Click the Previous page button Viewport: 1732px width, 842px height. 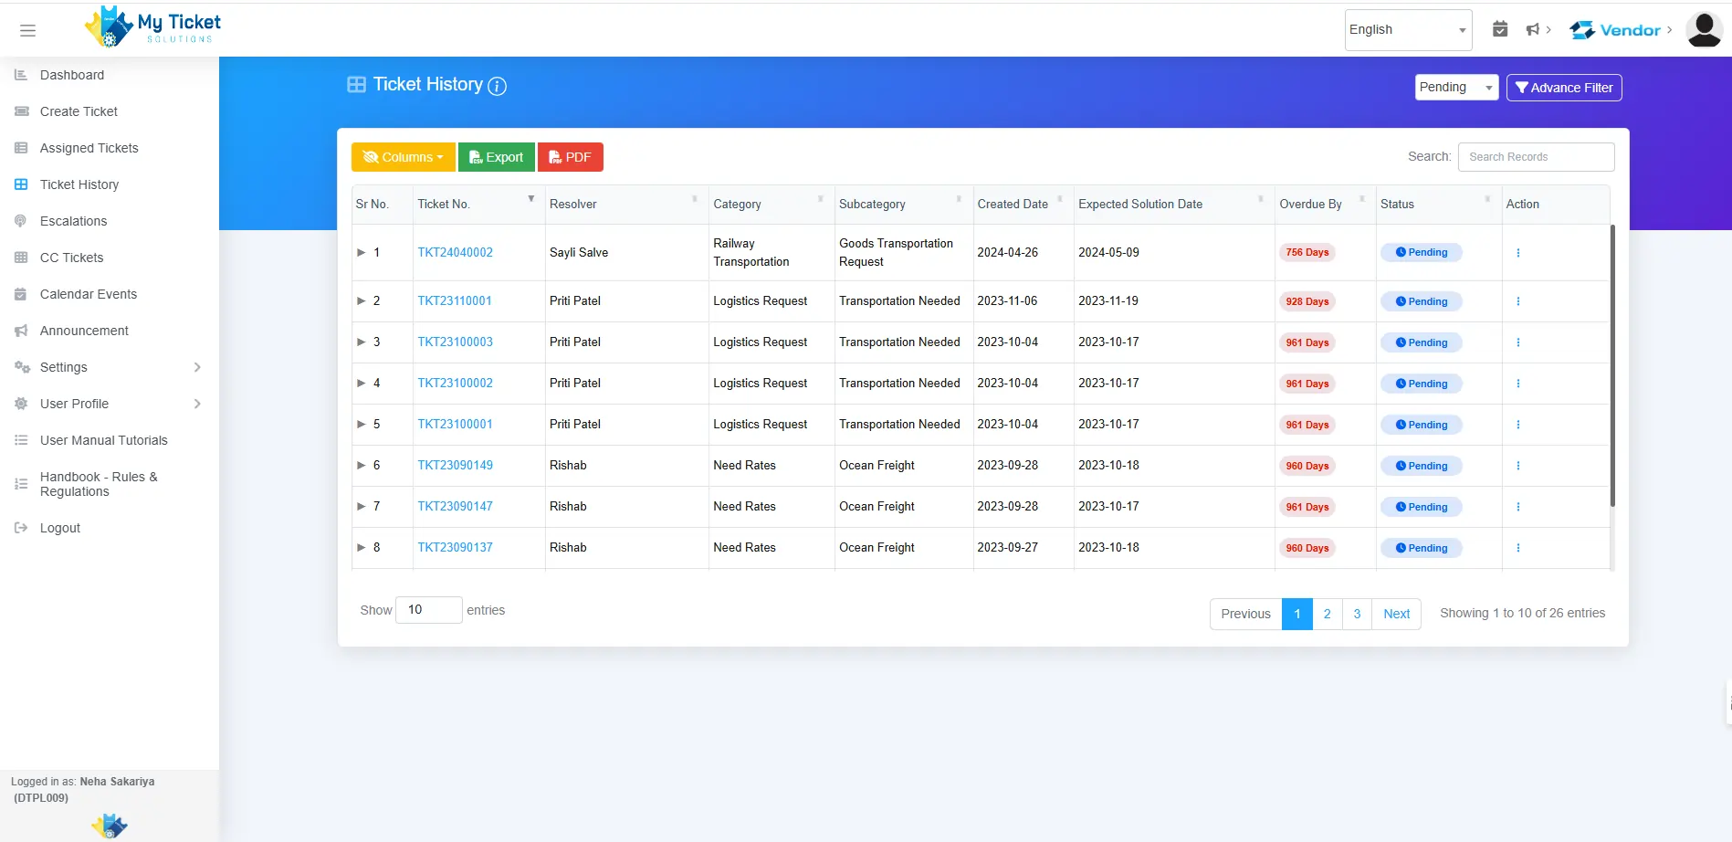coord(1245,614)
